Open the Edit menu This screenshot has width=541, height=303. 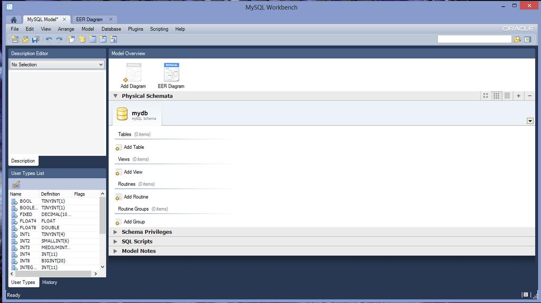(30, 29)
